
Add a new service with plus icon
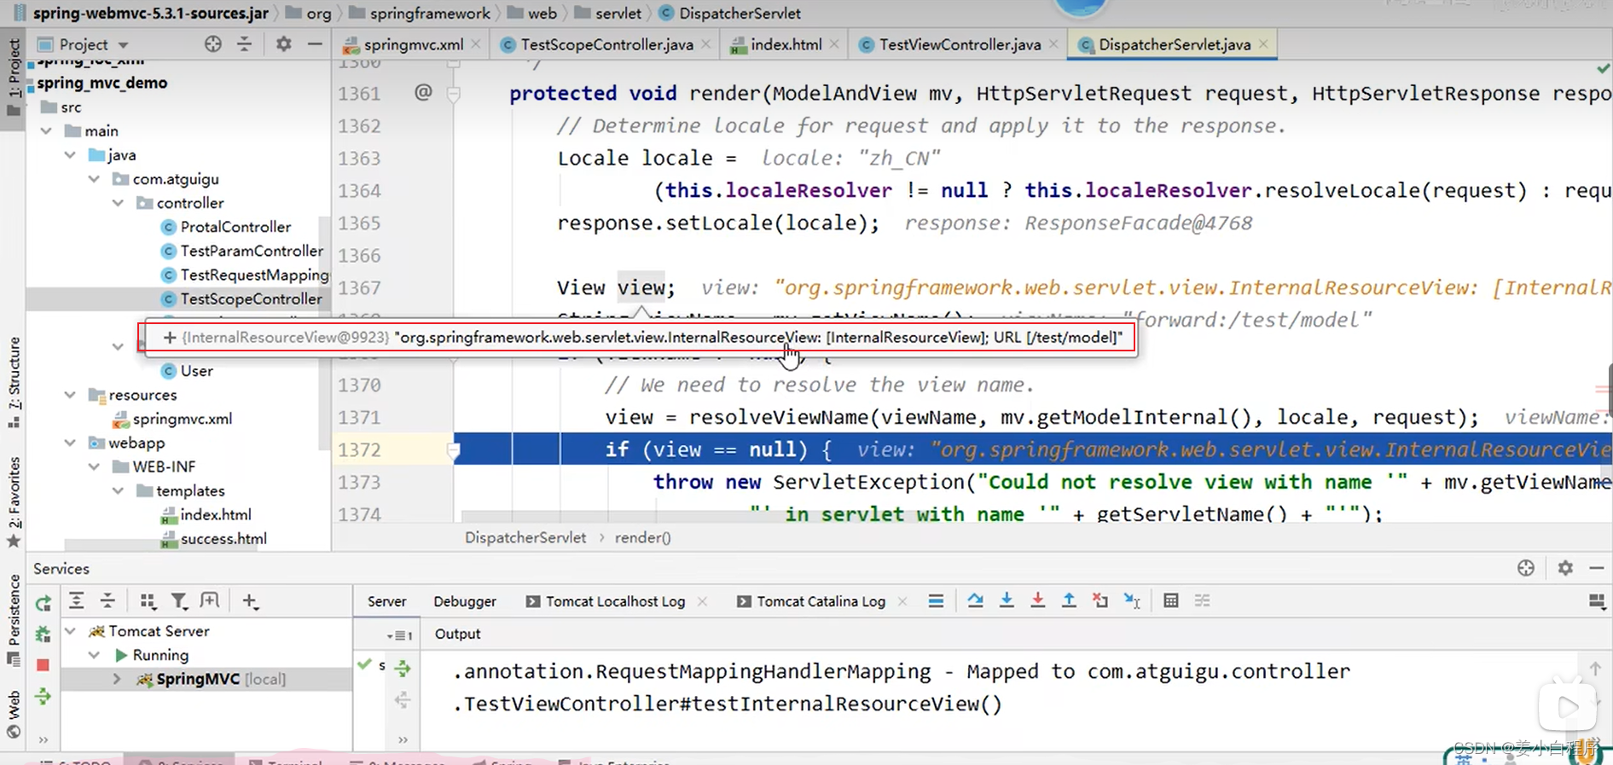pos(250,601)
